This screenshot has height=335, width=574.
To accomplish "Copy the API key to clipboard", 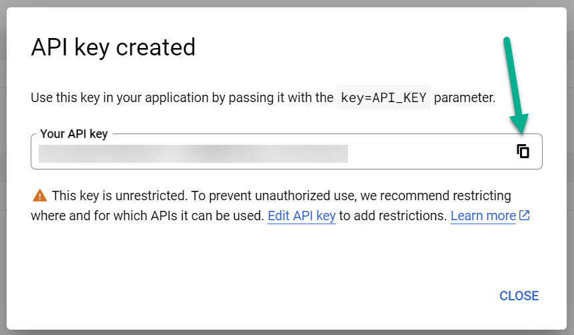I will (523, 151).
